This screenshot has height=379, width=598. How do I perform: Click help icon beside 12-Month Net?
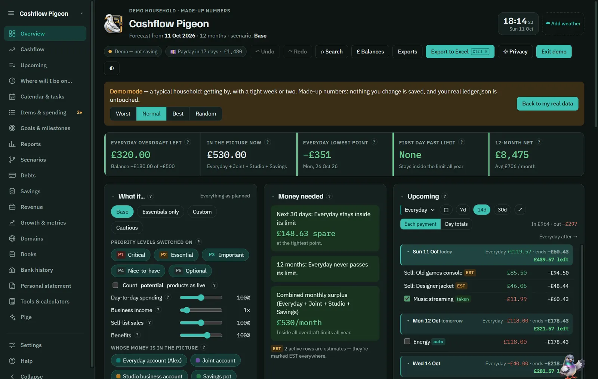click(539, 142)
